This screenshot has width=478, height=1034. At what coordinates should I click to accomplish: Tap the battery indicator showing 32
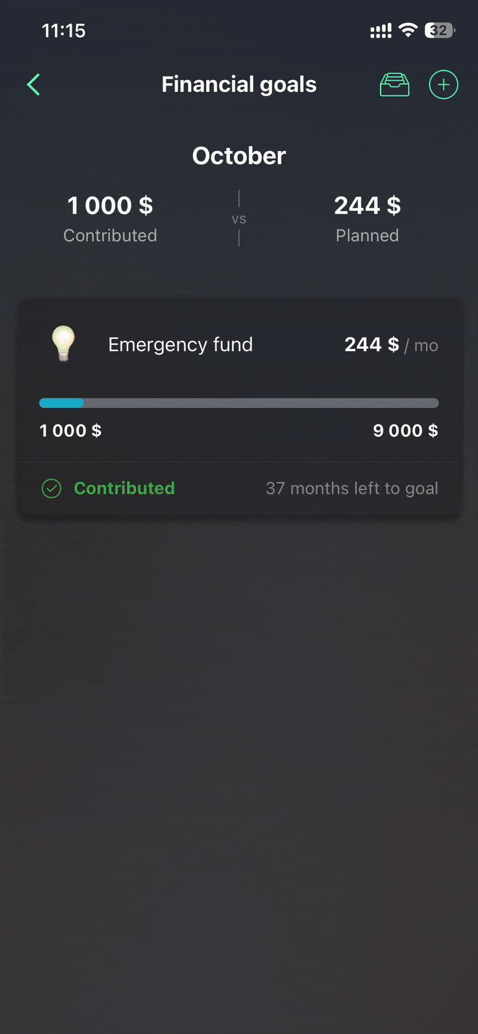439,30
